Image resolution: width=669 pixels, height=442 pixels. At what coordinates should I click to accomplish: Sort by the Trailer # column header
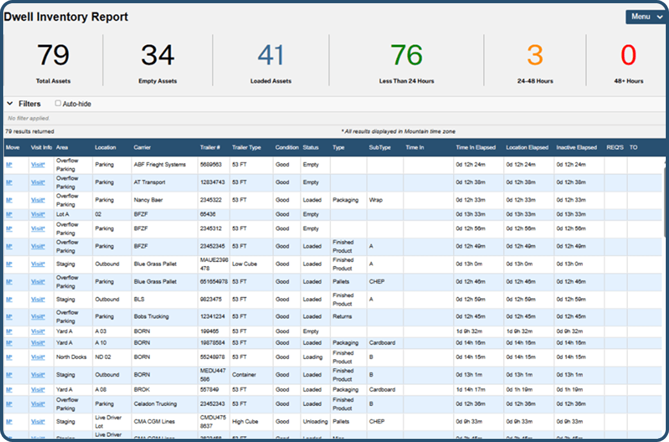[x=210, y=147]
